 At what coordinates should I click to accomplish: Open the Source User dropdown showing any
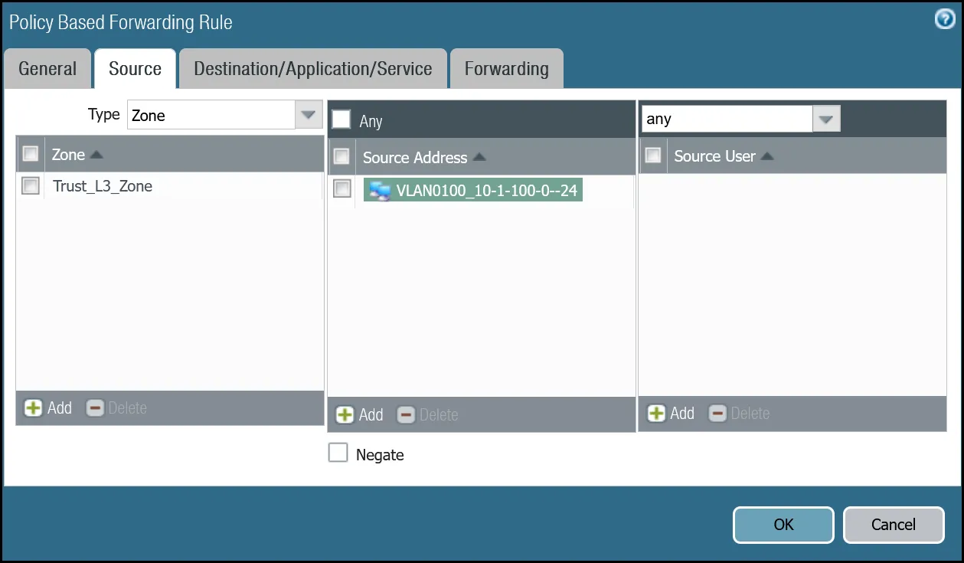tap(825, 118)
